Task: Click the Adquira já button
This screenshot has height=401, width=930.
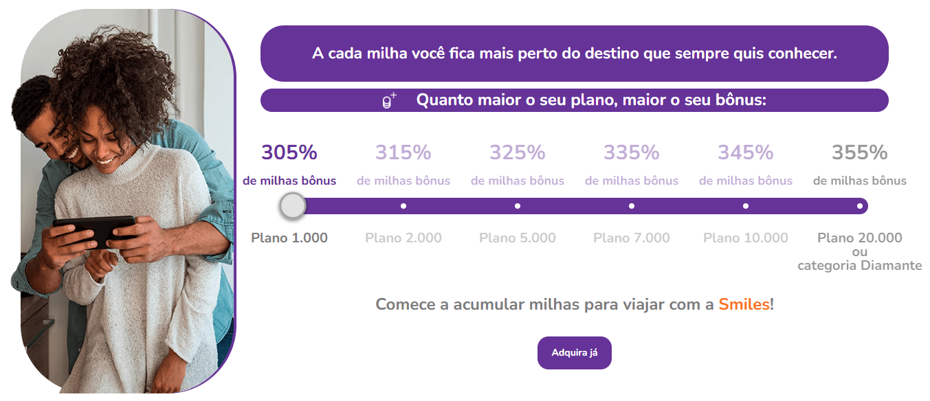Action: tap(574, 353)
